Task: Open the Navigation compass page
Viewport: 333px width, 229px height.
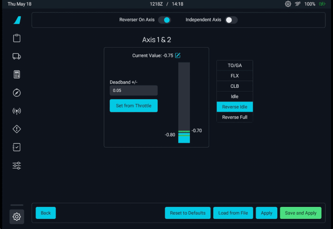Action: (17, 93)
